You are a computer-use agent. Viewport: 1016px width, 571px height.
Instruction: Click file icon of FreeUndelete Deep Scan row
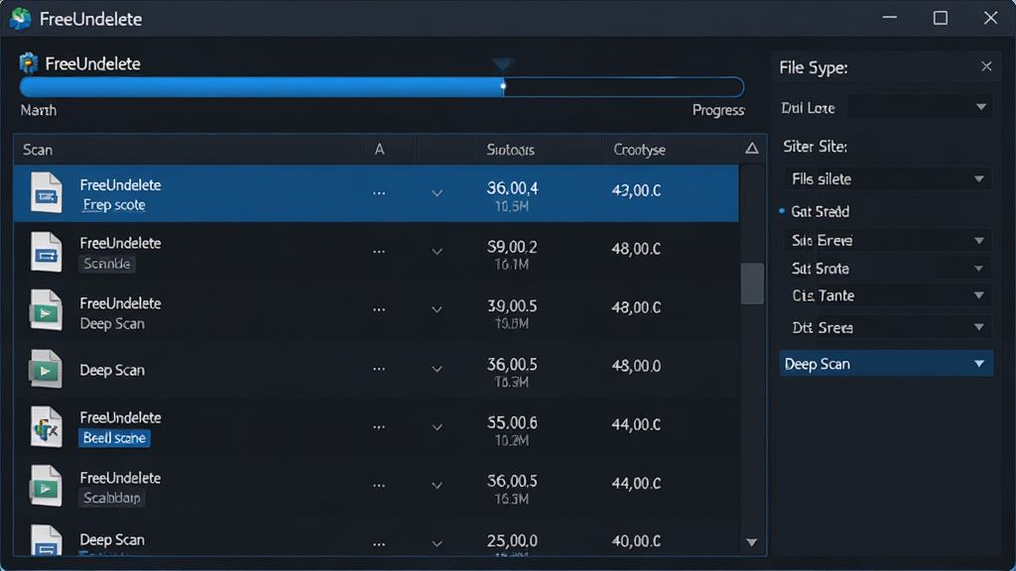(46, 310)
